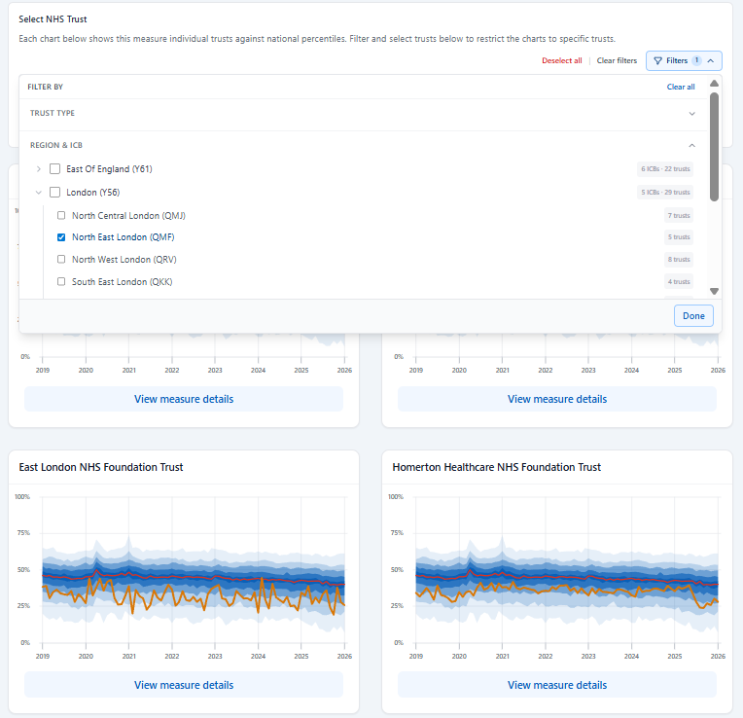The image size is (743, 718).
Task: Expand the East Of England (Y61) region
Action: point(39,169)
